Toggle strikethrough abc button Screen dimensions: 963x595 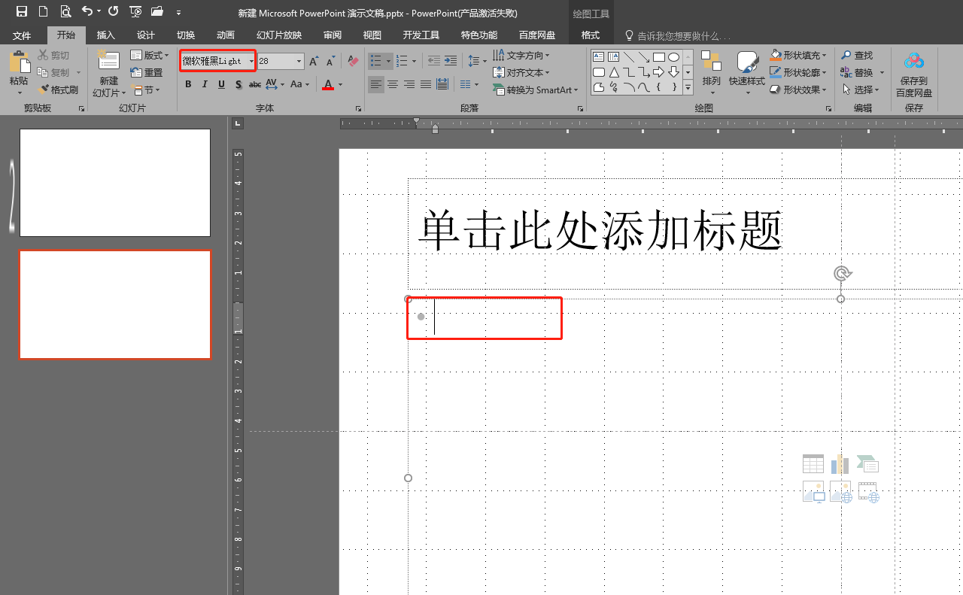pos(255,84)
